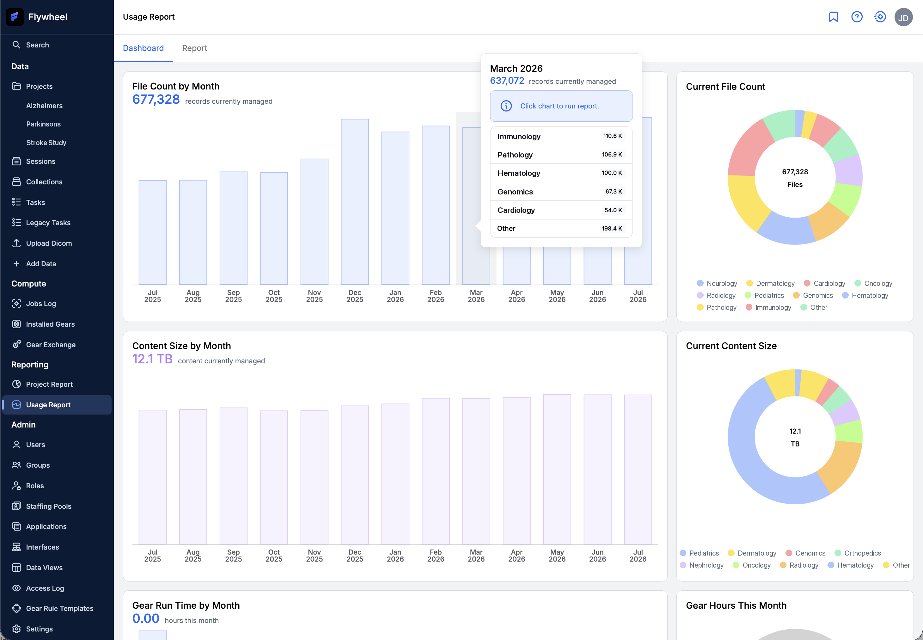The image size is (923, 640).
Task: Click the Genomics 67.3 K row
Action: (x=561, y=191)
